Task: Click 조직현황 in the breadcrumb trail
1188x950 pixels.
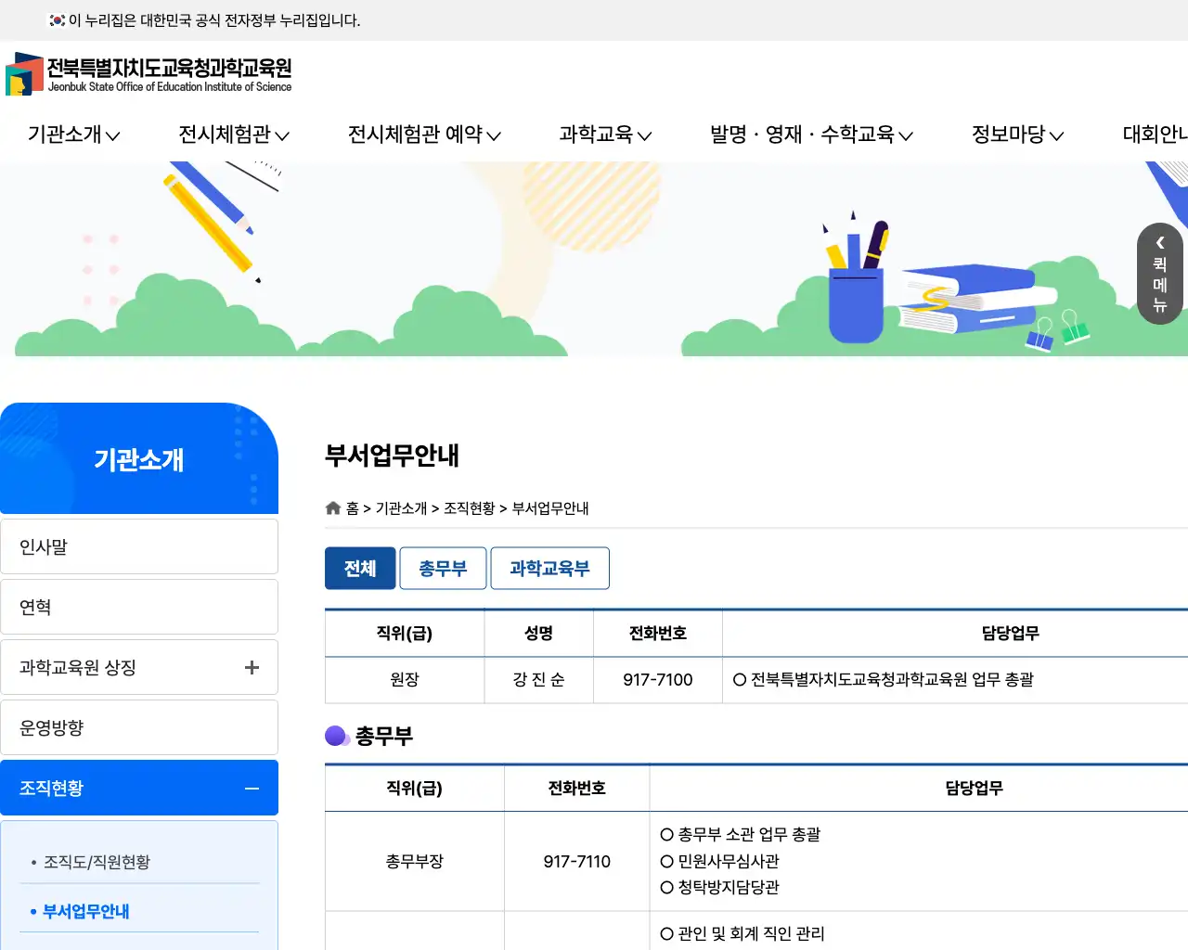Action: pos(469,507)
